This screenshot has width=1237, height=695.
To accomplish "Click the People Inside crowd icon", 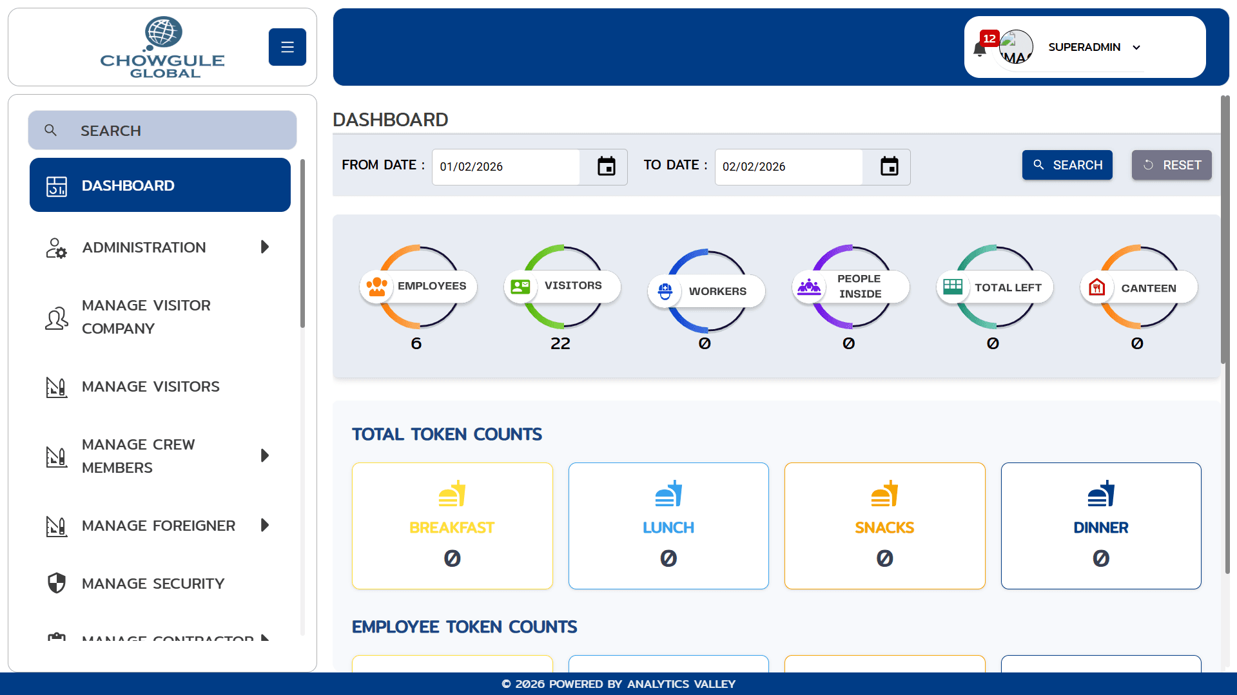I will 809,287.
